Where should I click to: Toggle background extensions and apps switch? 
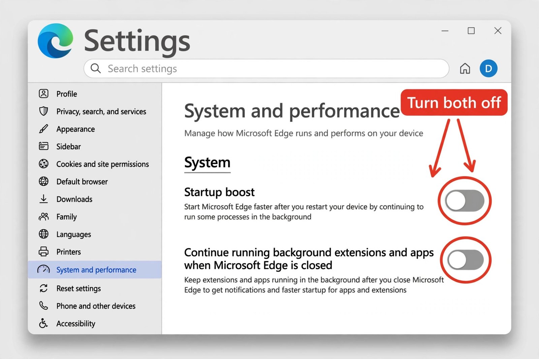(465, 260)
